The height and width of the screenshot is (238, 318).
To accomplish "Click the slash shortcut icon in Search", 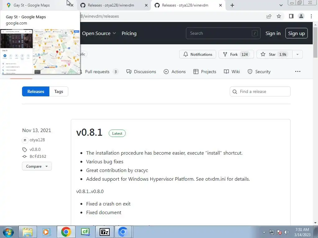I will coord(255,33).
